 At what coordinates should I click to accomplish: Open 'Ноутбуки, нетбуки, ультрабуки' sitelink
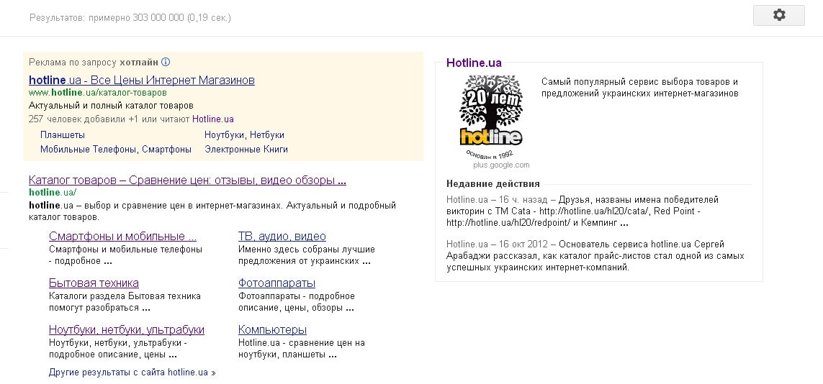(126, 330)
